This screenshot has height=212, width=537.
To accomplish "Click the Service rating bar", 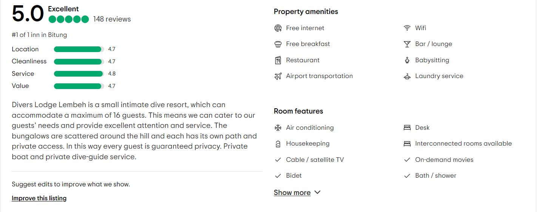I will click(79, 74).
